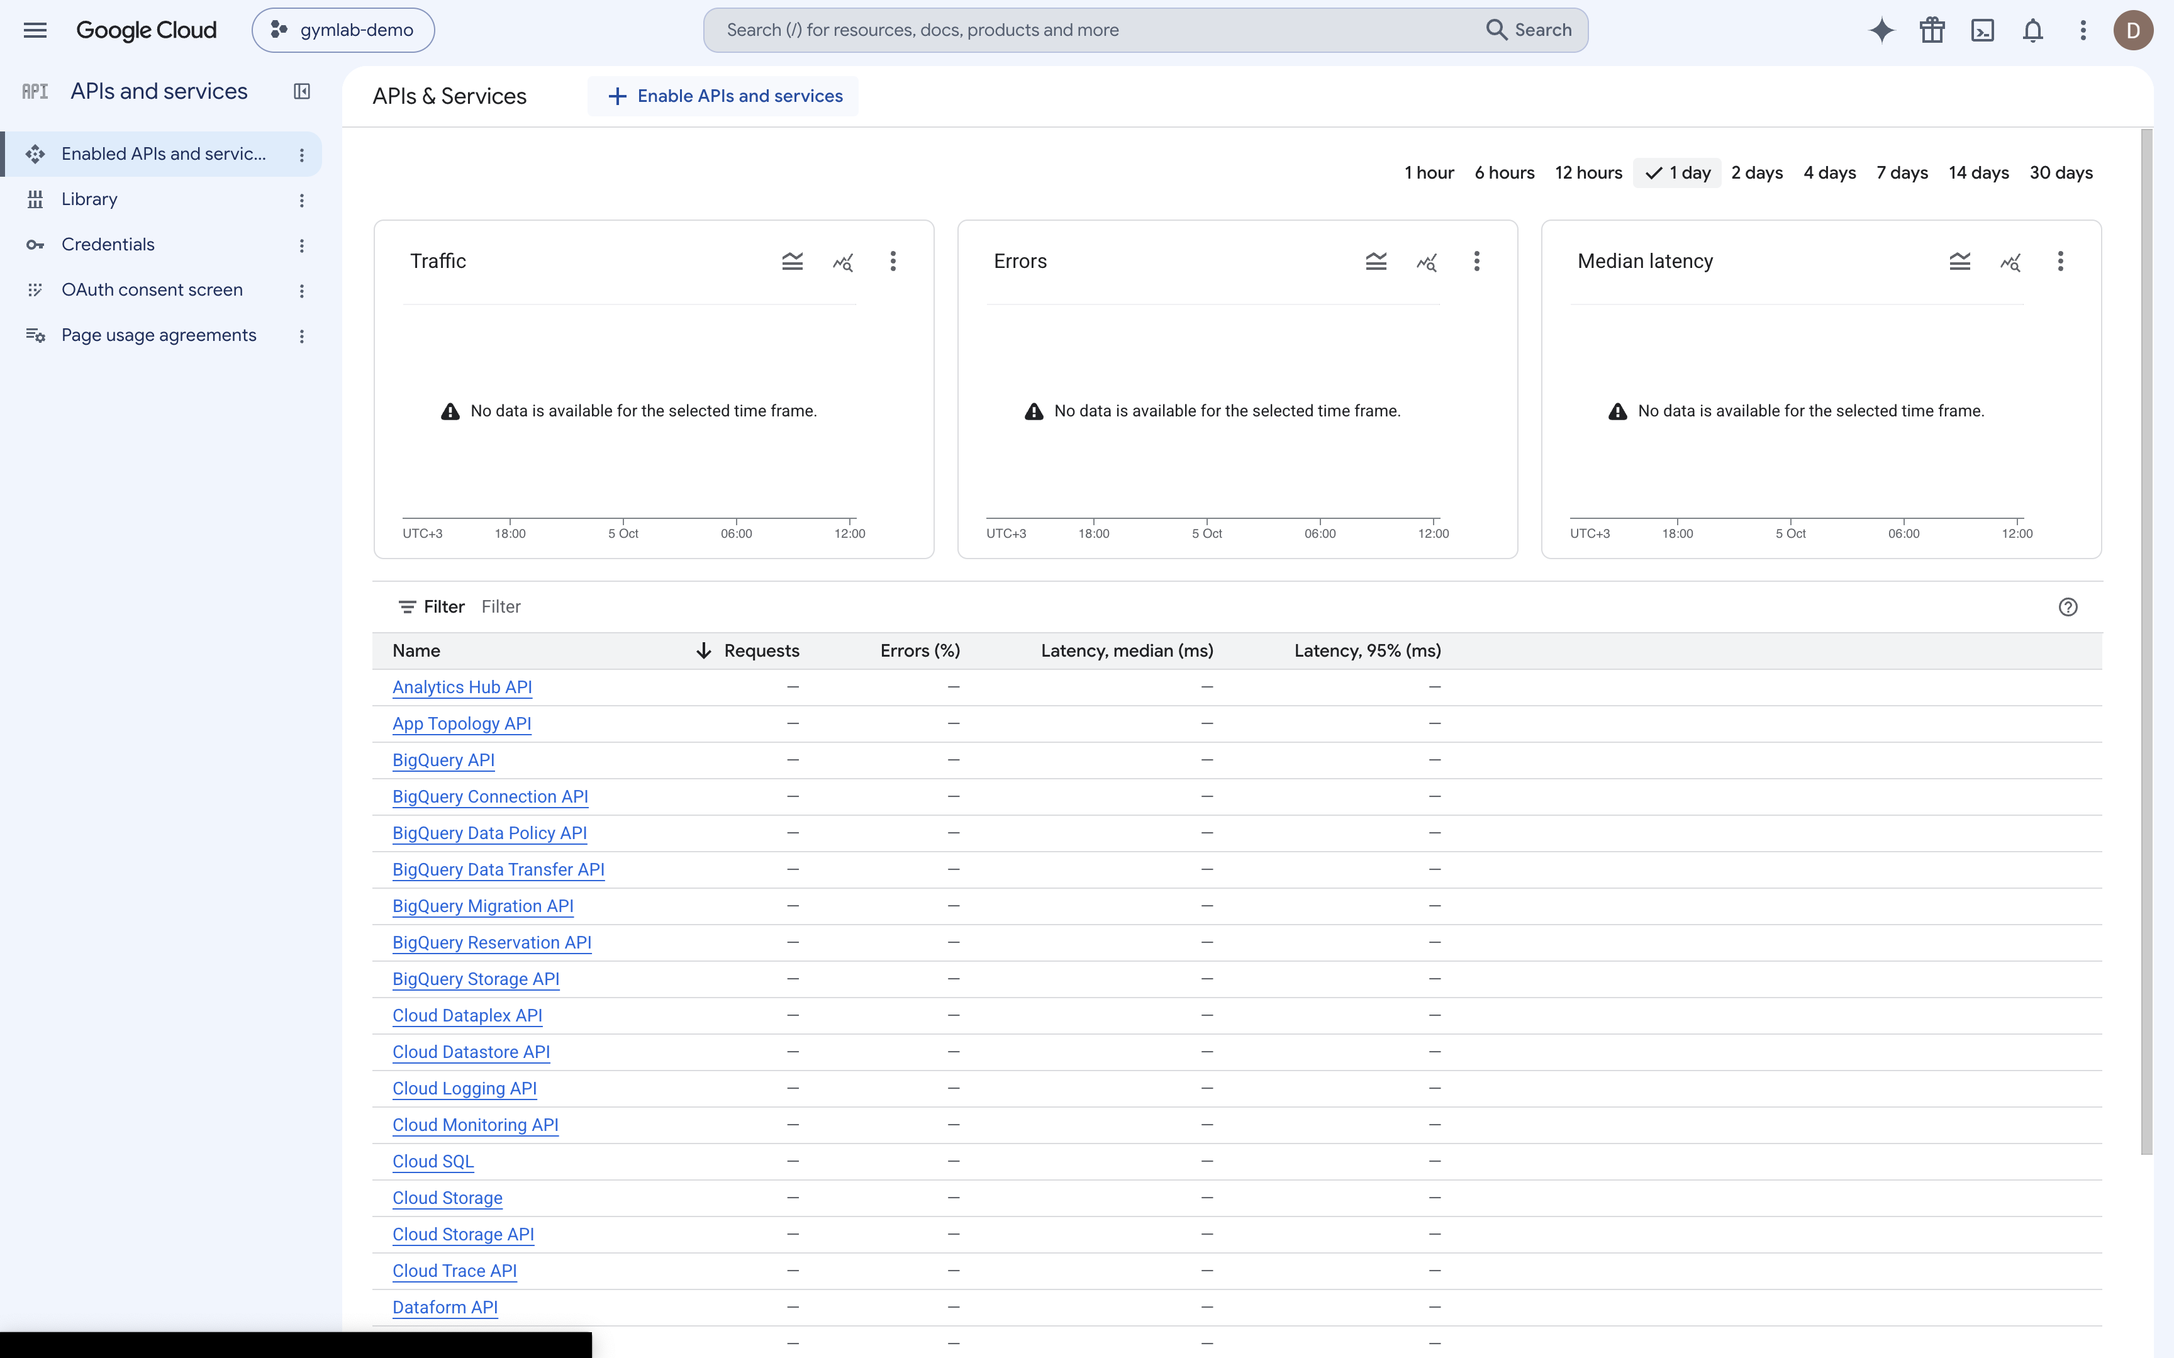Select the 1 day time range
Viewport: 2174px width, 1358px height.
(x=1676, y=172)
